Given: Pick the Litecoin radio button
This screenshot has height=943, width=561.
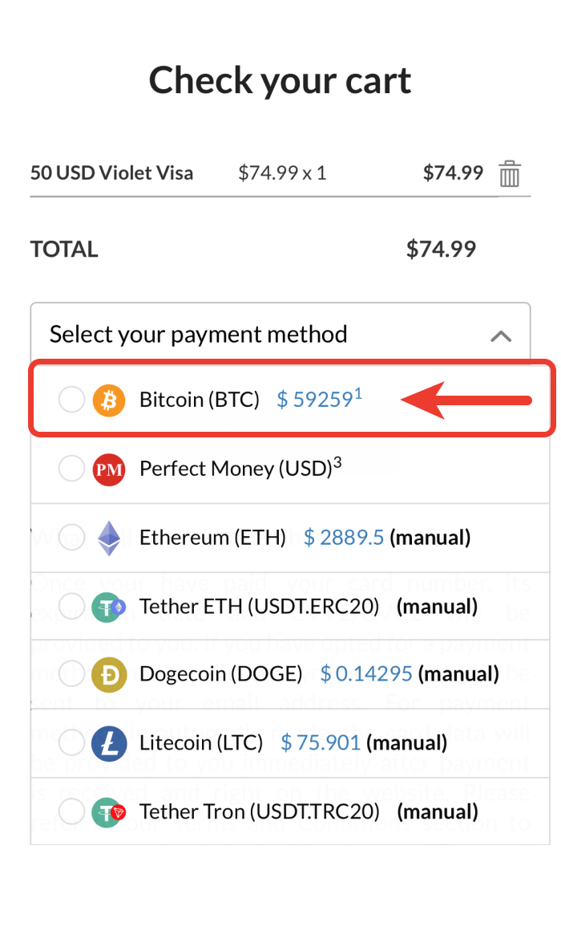Looking at the screenshot, I should pos(72,743).
